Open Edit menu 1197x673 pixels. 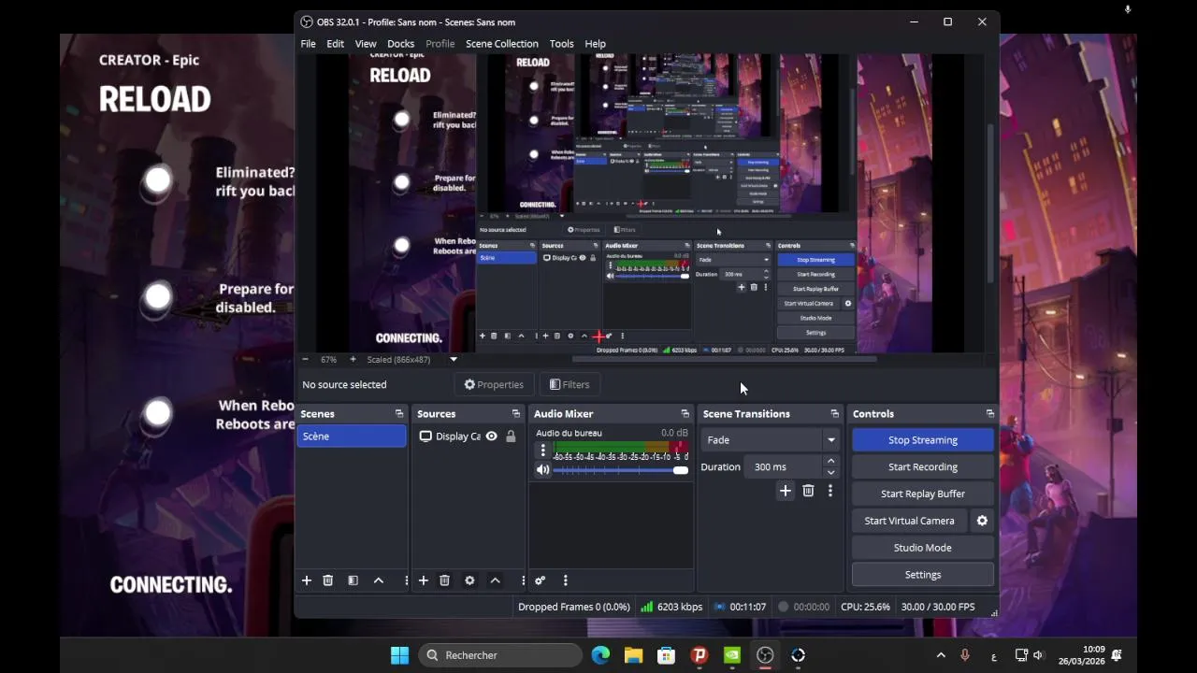335,44
